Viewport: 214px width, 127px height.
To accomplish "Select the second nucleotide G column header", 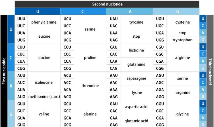I will click(176, 11).
